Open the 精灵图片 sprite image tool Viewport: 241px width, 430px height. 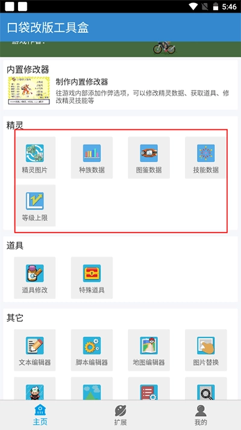click(35, 158)
